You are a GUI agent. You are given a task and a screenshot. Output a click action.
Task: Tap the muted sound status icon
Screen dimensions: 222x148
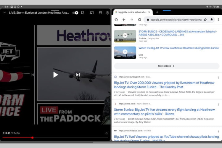[207, 7]
